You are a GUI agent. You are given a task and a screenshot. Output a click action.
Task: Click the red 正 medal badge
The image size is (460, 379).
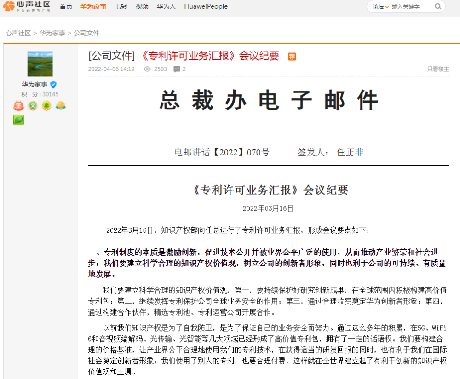[18, 106]
